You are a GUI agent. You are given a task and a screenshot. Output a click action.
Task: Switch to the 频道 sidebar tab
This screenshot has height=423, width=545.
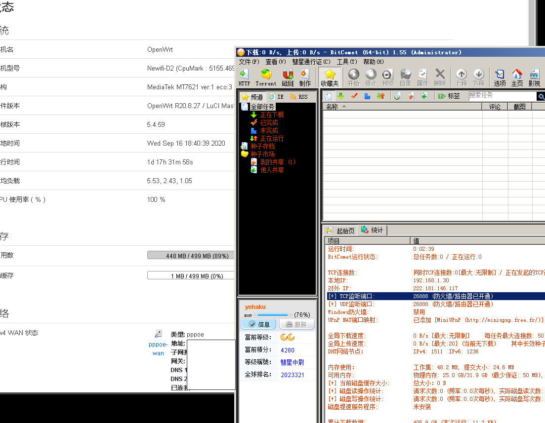[252, 97]
